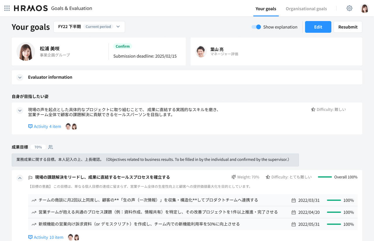Click the calendar icon next to 2022/05/31

pyautogui.click(x=294, y=224)
